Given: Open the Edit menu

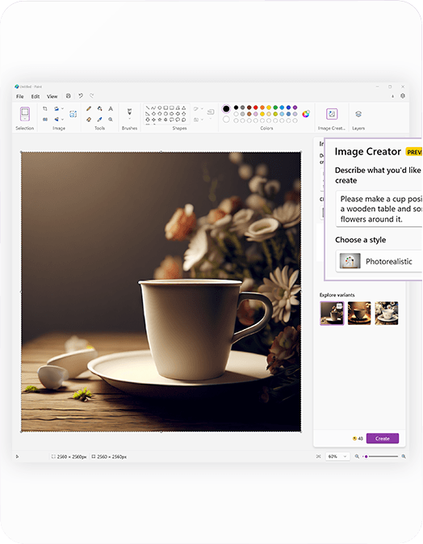Looking at the screenshot, I should pyautogui.click(x=36, y=96).
